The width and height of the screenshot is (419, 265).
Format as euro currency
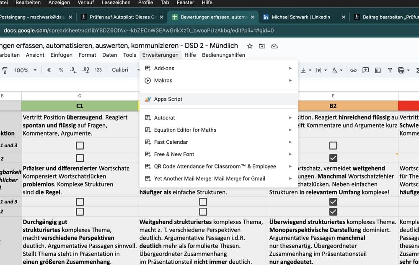point(49,70)
